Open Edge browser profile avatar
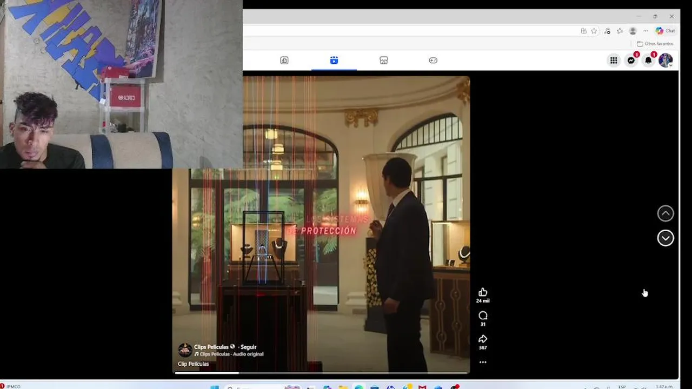 coord(633,31)
